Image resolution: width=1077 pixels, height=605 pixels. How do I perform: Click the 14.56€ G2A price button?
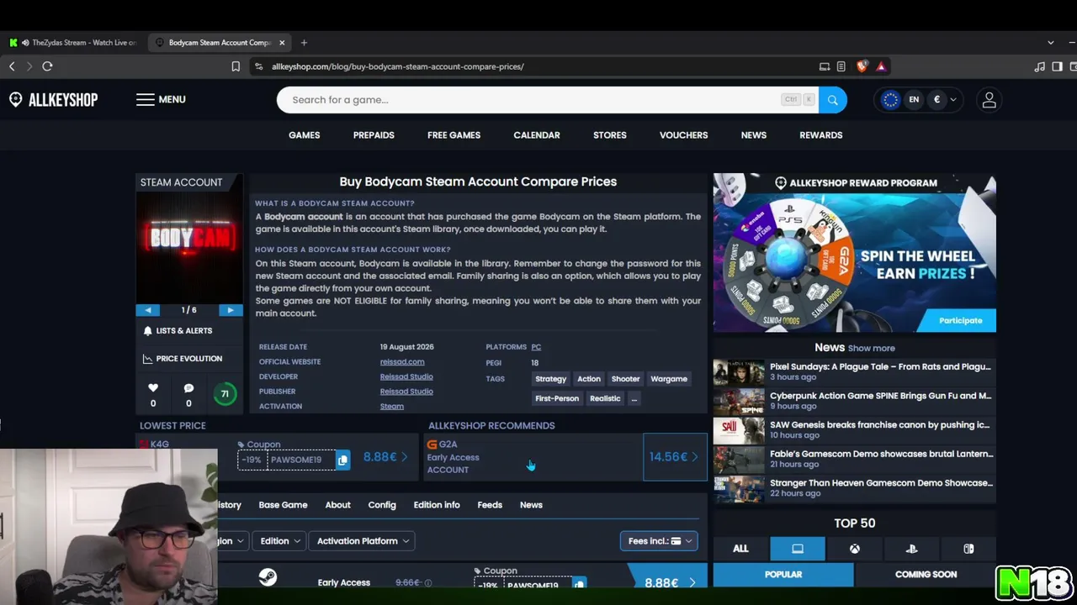click(x=675, y=457)
